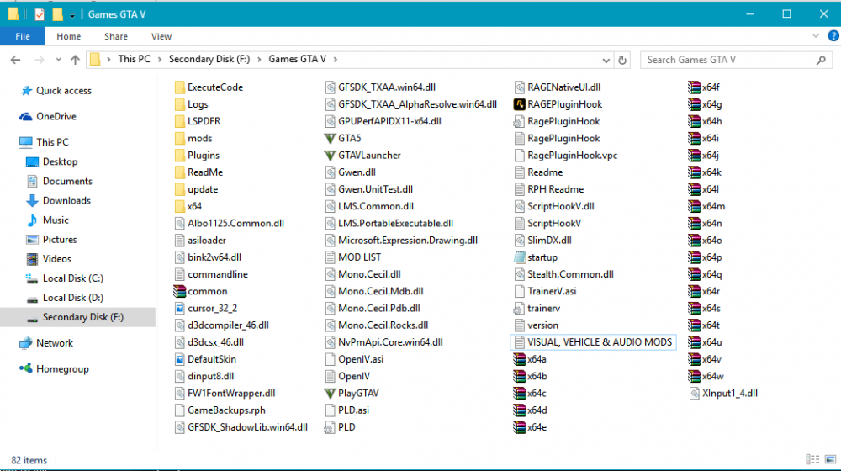Screen dimensions: 841x471
Task: Click the common archive icon
Action: (x=179, y=291)
